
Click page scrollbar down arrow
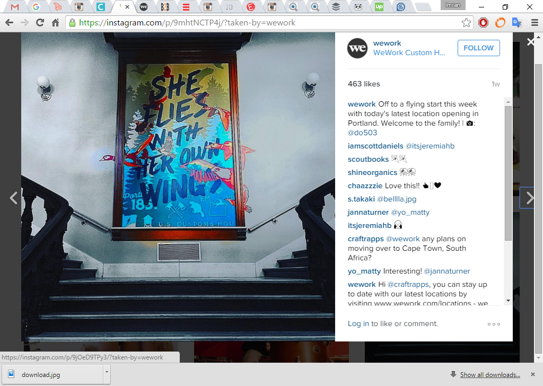click(x=539, y=358)
